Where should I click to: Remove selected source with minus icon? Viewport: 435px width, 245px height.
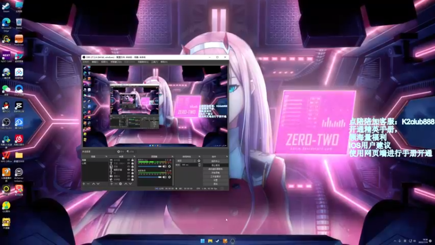tap(116, 183)
